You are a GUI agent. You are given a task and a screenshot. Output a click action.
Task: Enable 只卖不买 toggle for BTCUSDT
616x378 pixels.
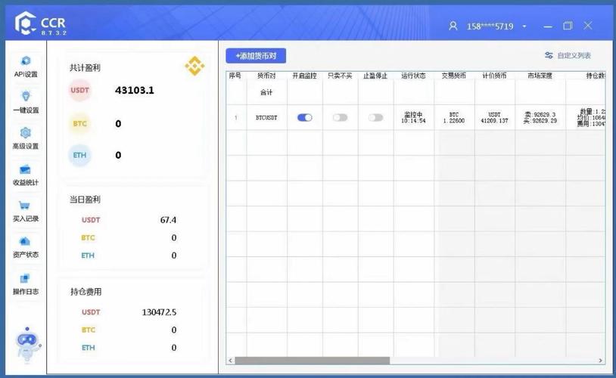point(340,118)
